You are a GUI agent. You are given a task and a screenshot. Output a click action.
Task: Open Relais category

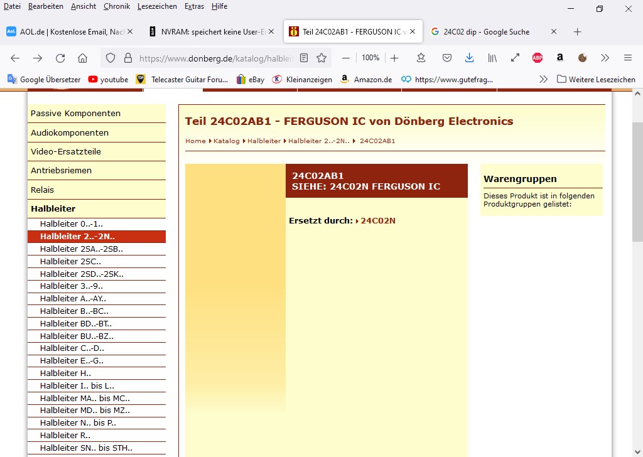tap(96, 190)
